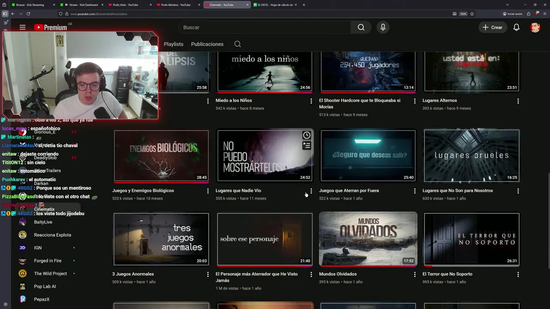The width and height of the screenshot is (550, 309).
Task: Switch to Profe_Vods - YouTube browser tab
Action: 129,5
